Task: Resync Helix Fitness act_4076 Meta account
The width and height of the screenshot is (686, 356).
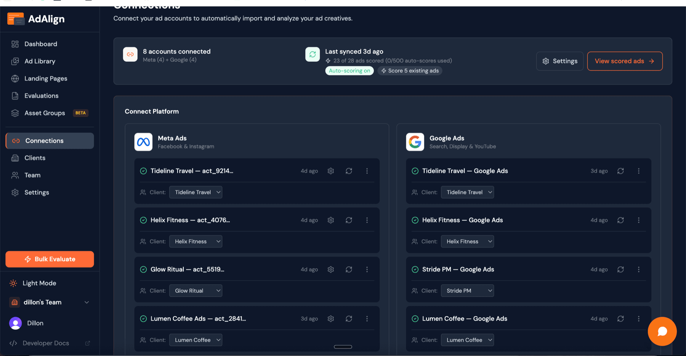Action: coord(349,220)
